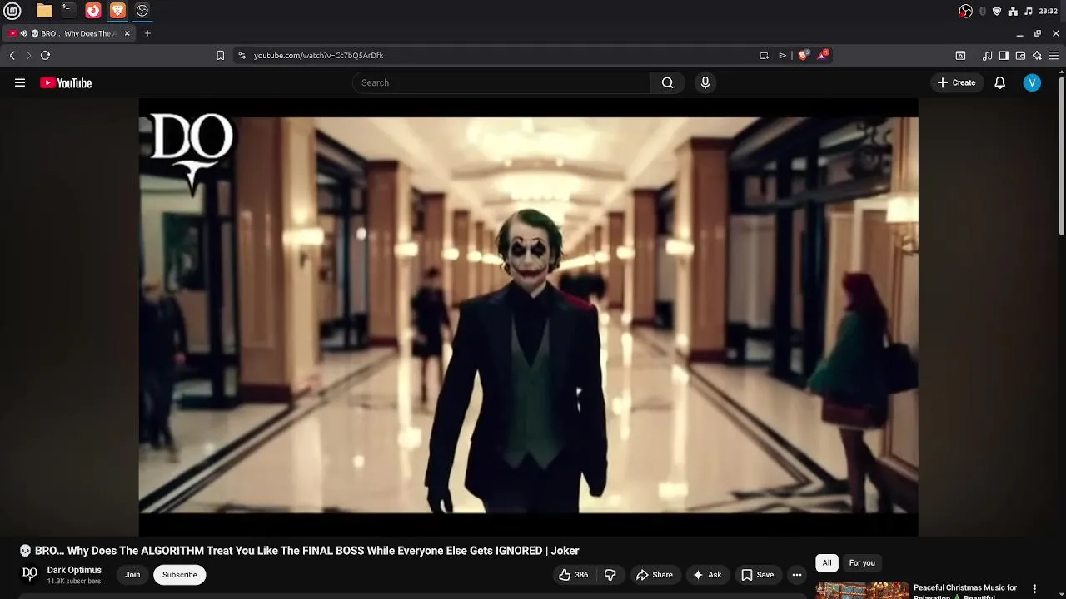1066x599 pixels.
Task: Click the YouTube logo to go home
Action: tap(66, 82)
